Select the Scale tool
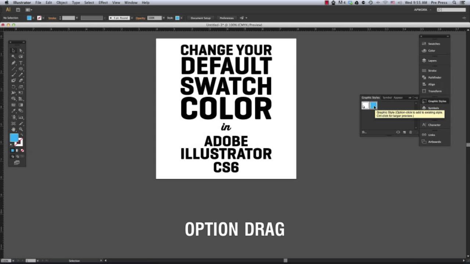Screen dimensions: 470x264 coord(21,87)
